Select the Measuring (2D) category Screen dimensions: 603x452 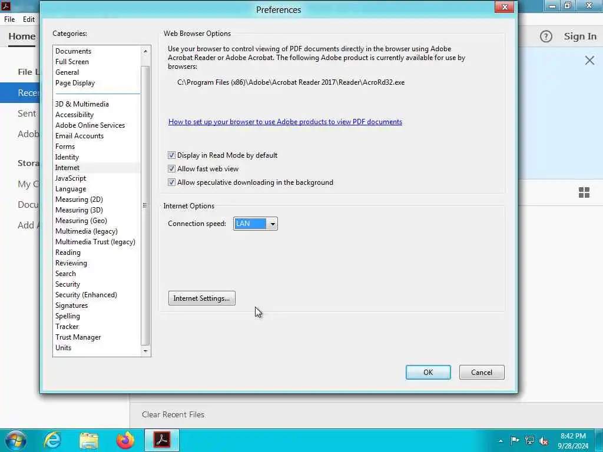click(79, 200)
